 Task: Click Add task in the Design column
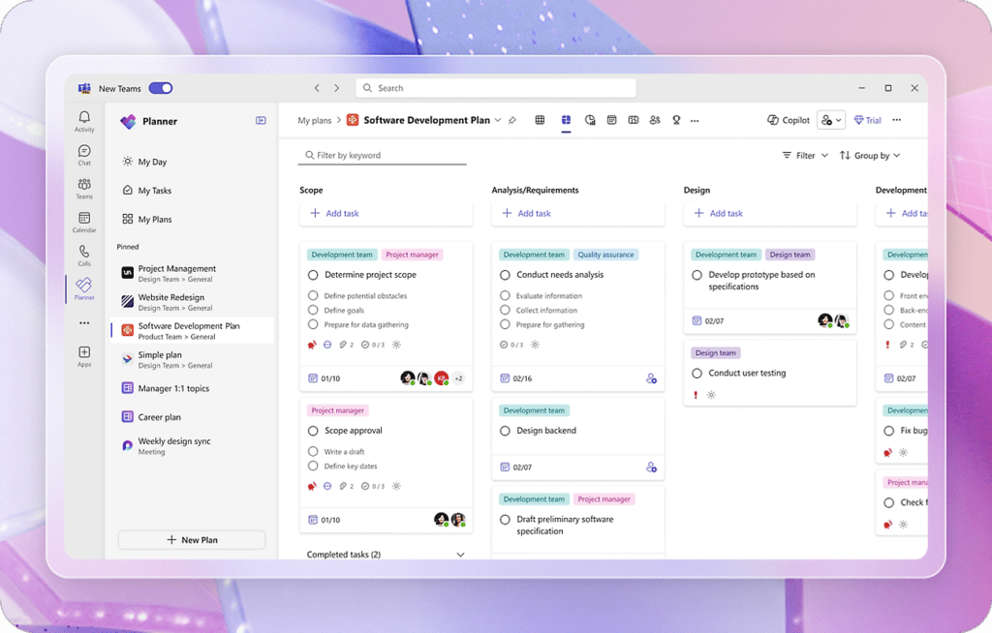tap(718, 213)
